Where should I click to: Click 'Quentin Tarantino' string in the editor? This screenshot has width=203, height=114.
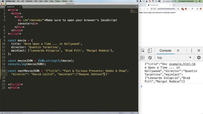[x=43, y=47]
